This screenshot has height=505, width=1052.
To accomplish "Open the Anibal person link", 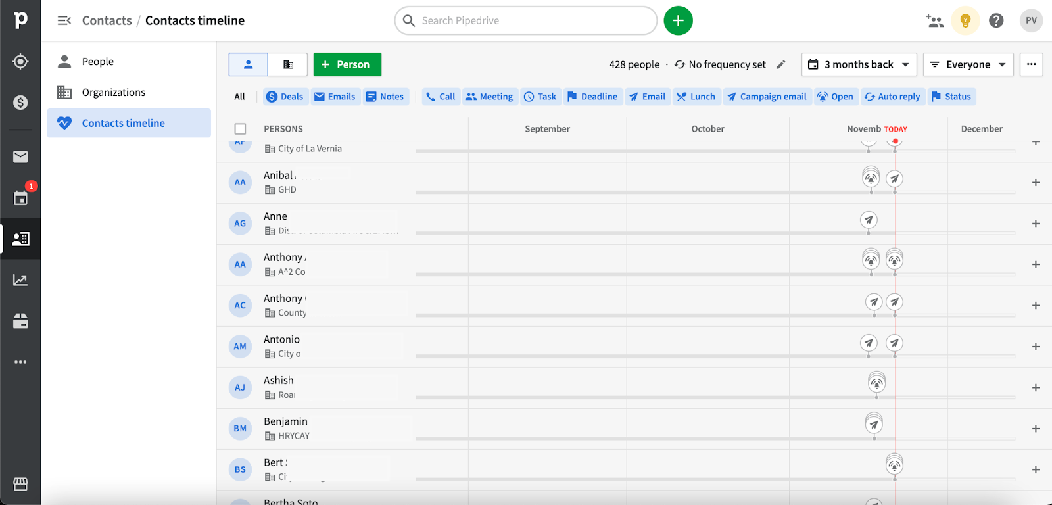I will coord(279,175).
